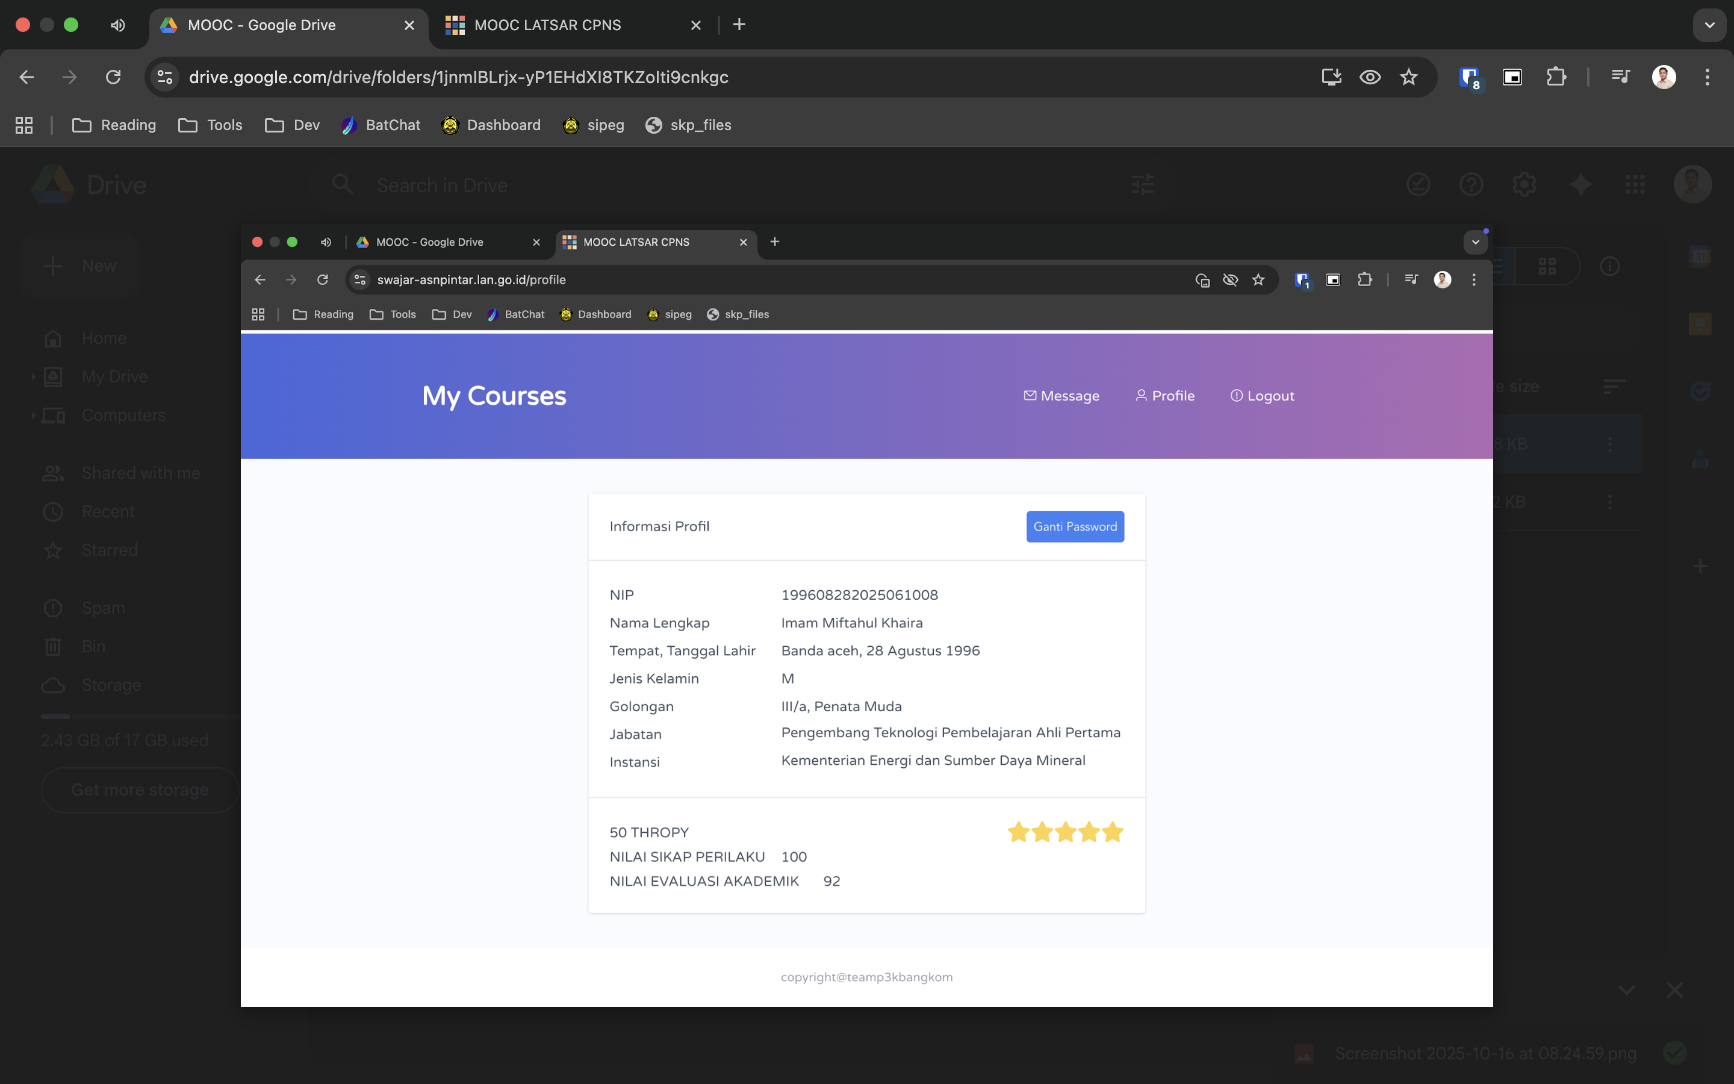Open media control icon in outer toolbar
Screen dimensions: 1734x1084
pos(1621,76)
